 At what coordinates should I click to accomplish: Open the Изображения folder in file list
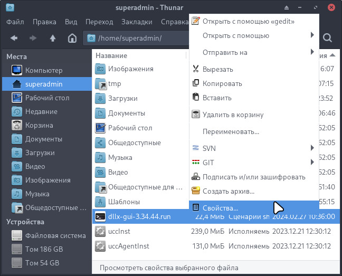(130, 69)
